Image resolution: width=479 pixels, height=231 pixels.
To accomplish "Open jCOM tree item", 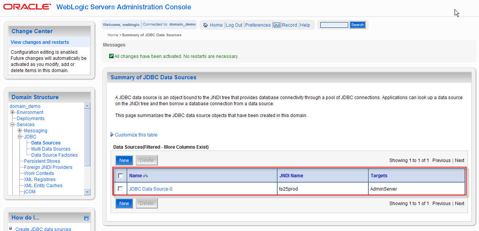I will pyautogui.click(x=30, y=192).
